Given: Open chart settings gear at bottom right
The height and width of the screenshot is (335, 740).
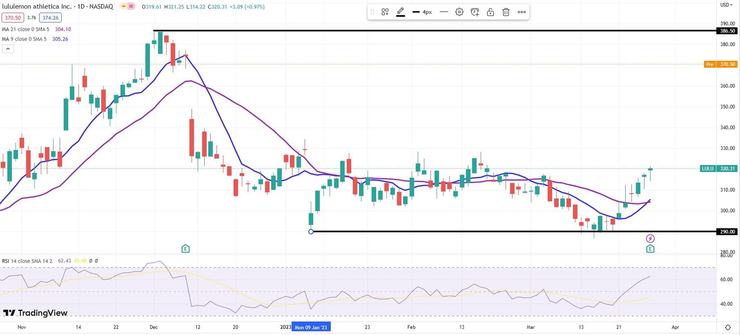Looking at the screenshot, I should [x=727, y=327].
